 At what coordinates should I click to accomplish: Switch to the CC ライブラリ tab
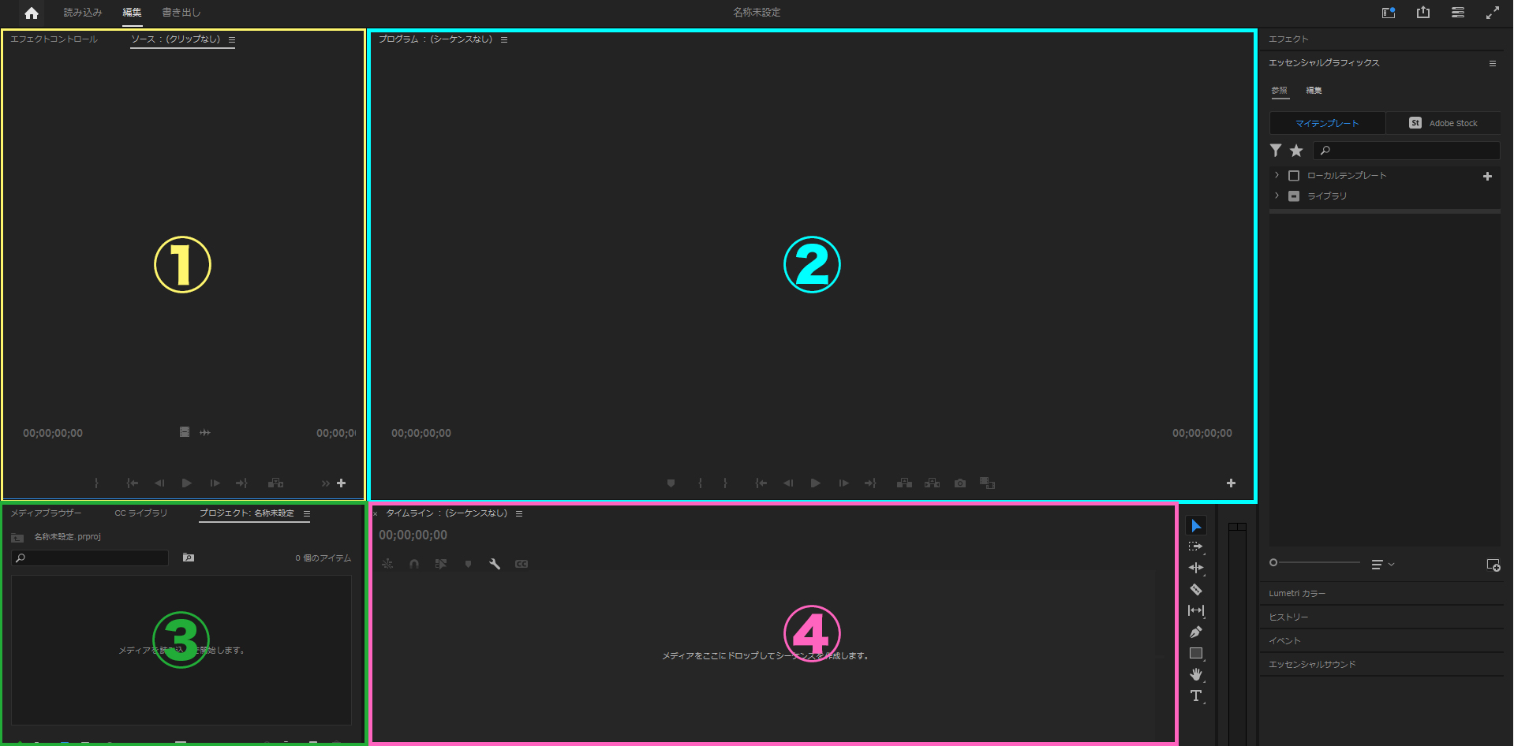(140, 513)
